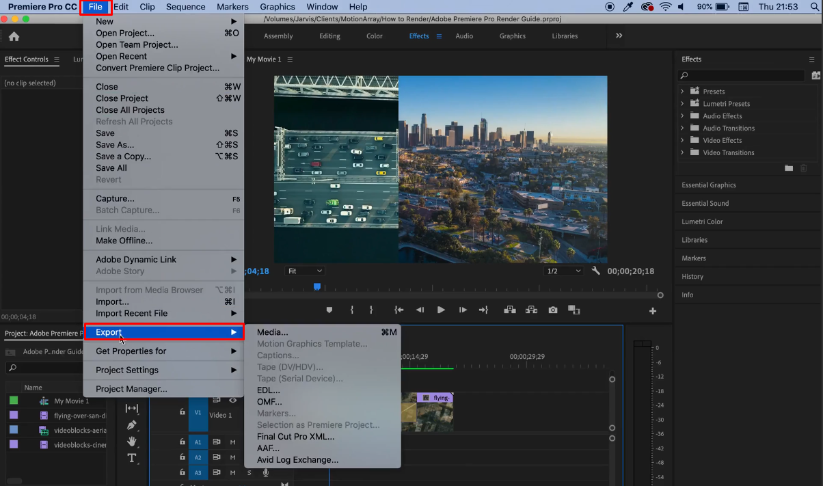The image size is (823, 486).
Task: Open the Essential Graphics panel
Action: (709, 185)
